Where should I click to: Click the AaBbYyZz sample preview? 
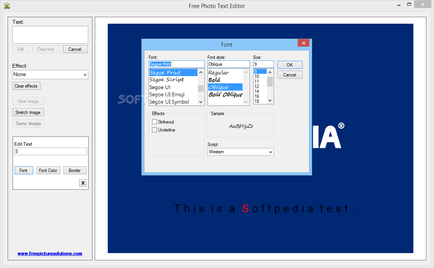pyautogui.click(x=241, y=126)
